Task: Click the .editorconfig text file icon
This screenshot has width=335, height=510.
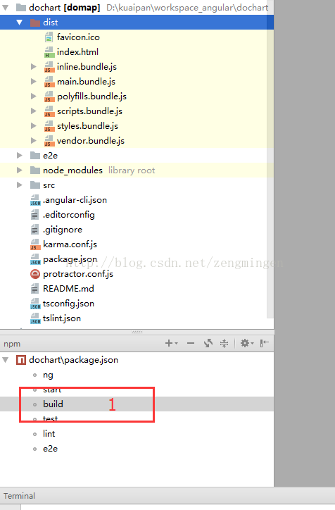Action: (34, 215)
